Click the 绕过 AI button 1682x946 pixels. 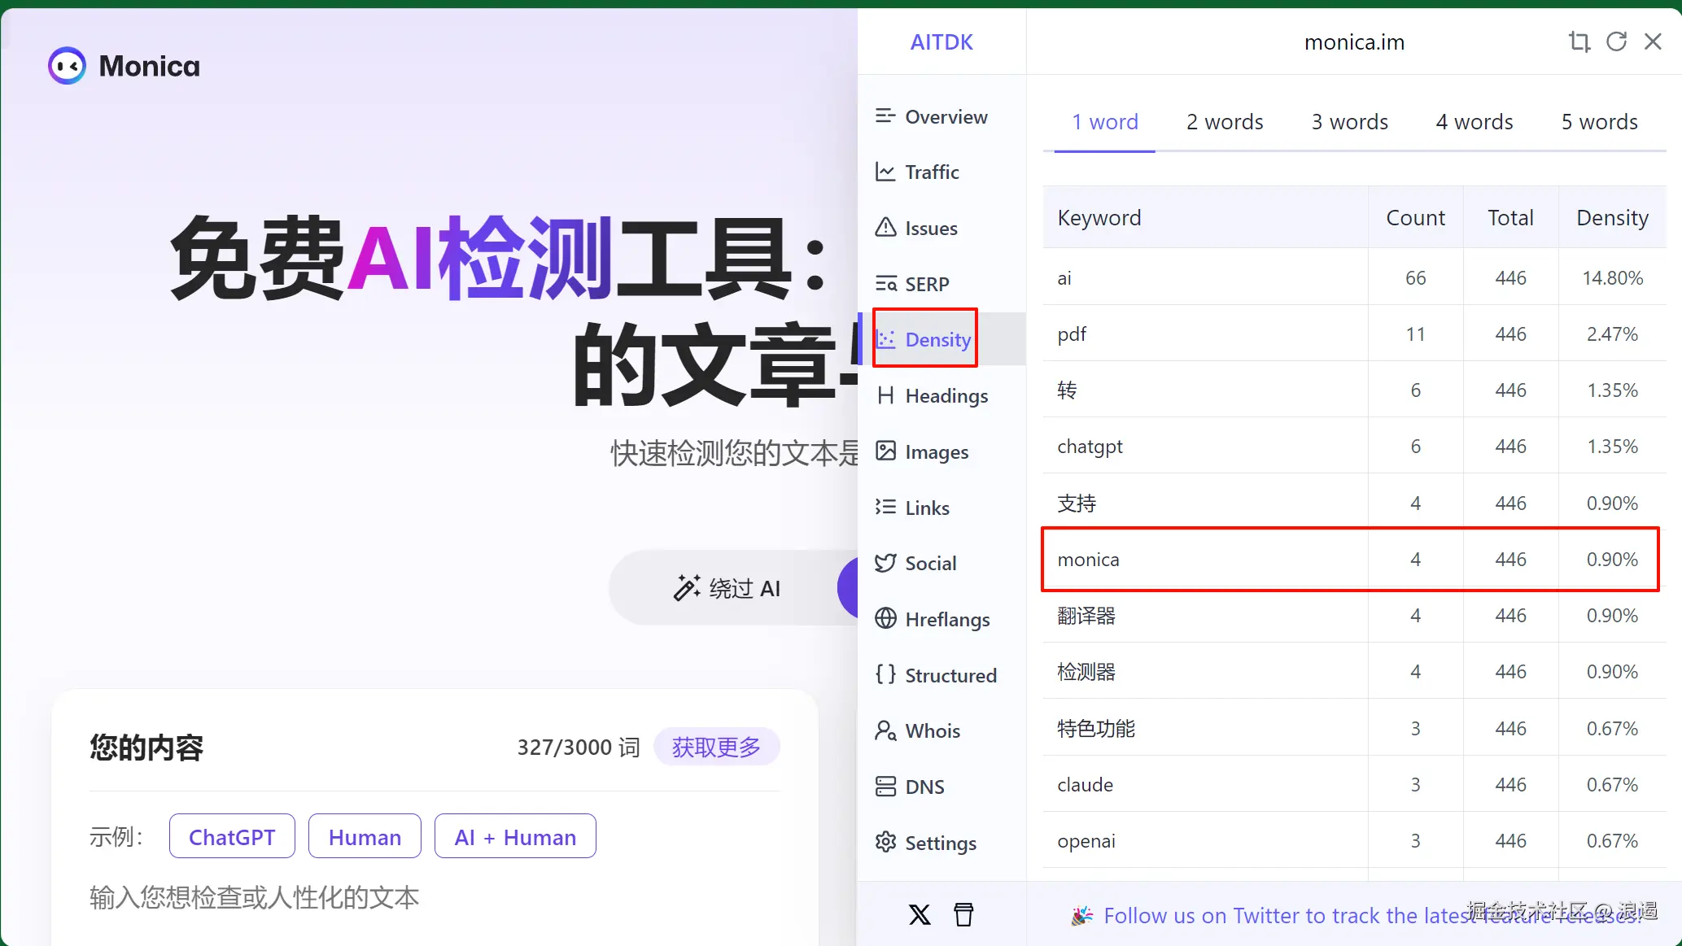pos(727,587)
